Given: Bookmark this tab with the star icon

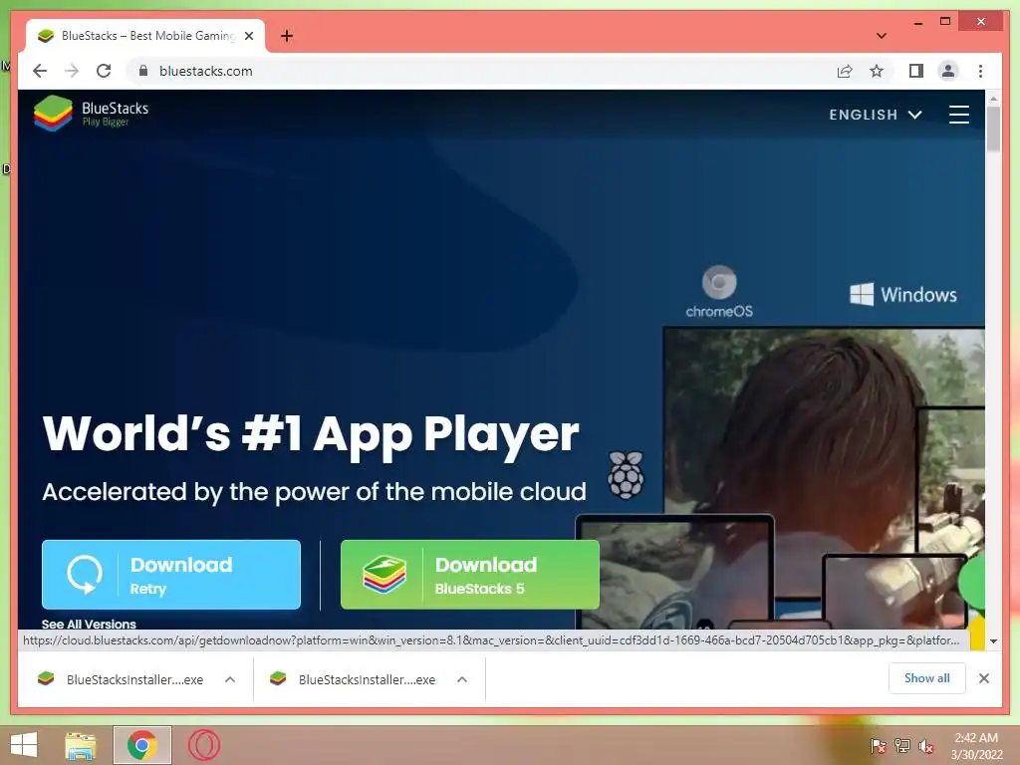Looking at the screenshot, I should pos(877,71).
